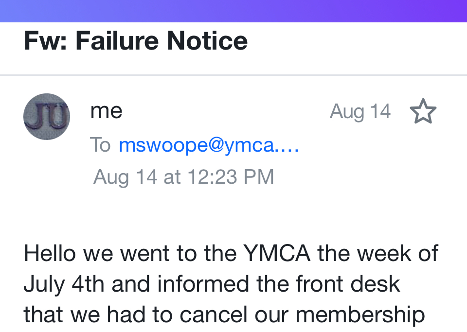This screenshot has width=467, height=332.
Task: Tap the JU sender avatar
Action: coord(47,117)
